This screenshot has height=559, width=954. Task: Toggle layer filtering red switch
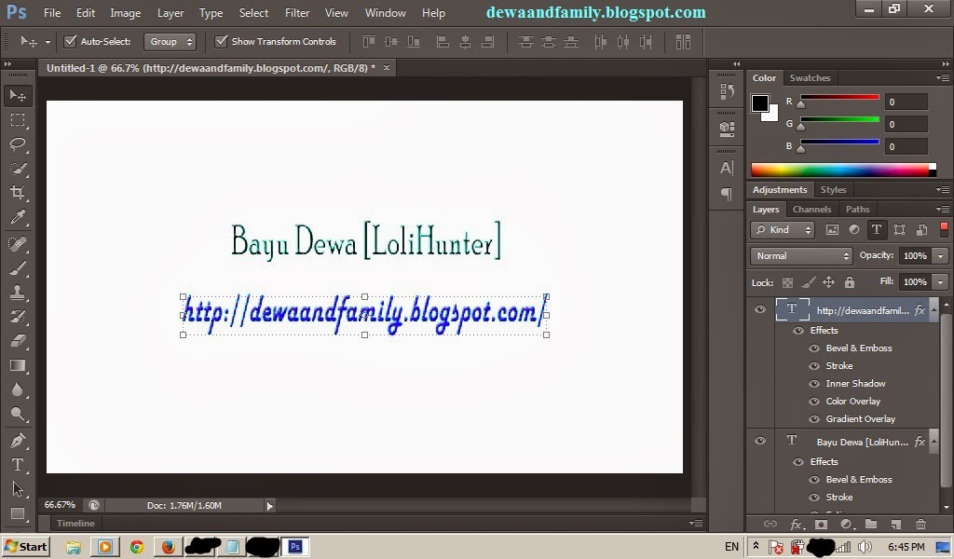944,228
